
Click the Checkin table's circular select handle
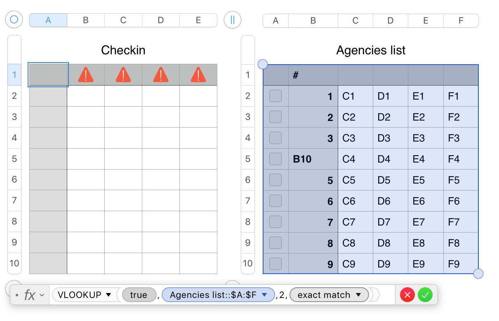[x=14, y=20]
